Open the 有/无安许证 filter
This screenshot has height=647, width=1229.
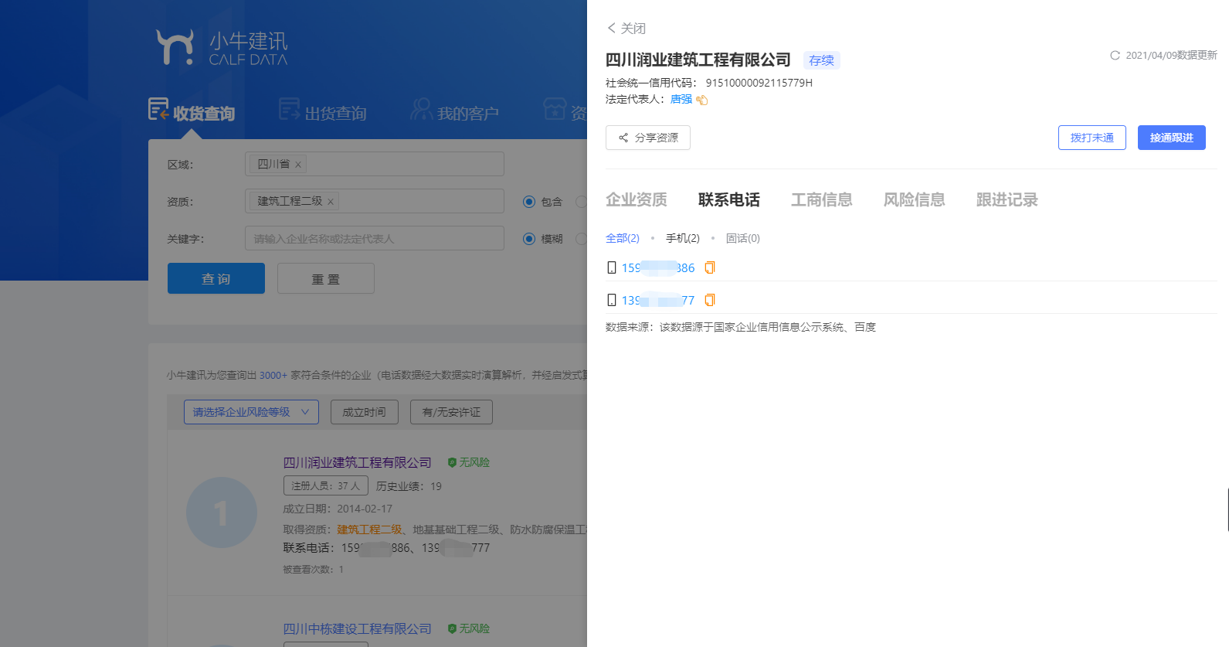[451, 412]
